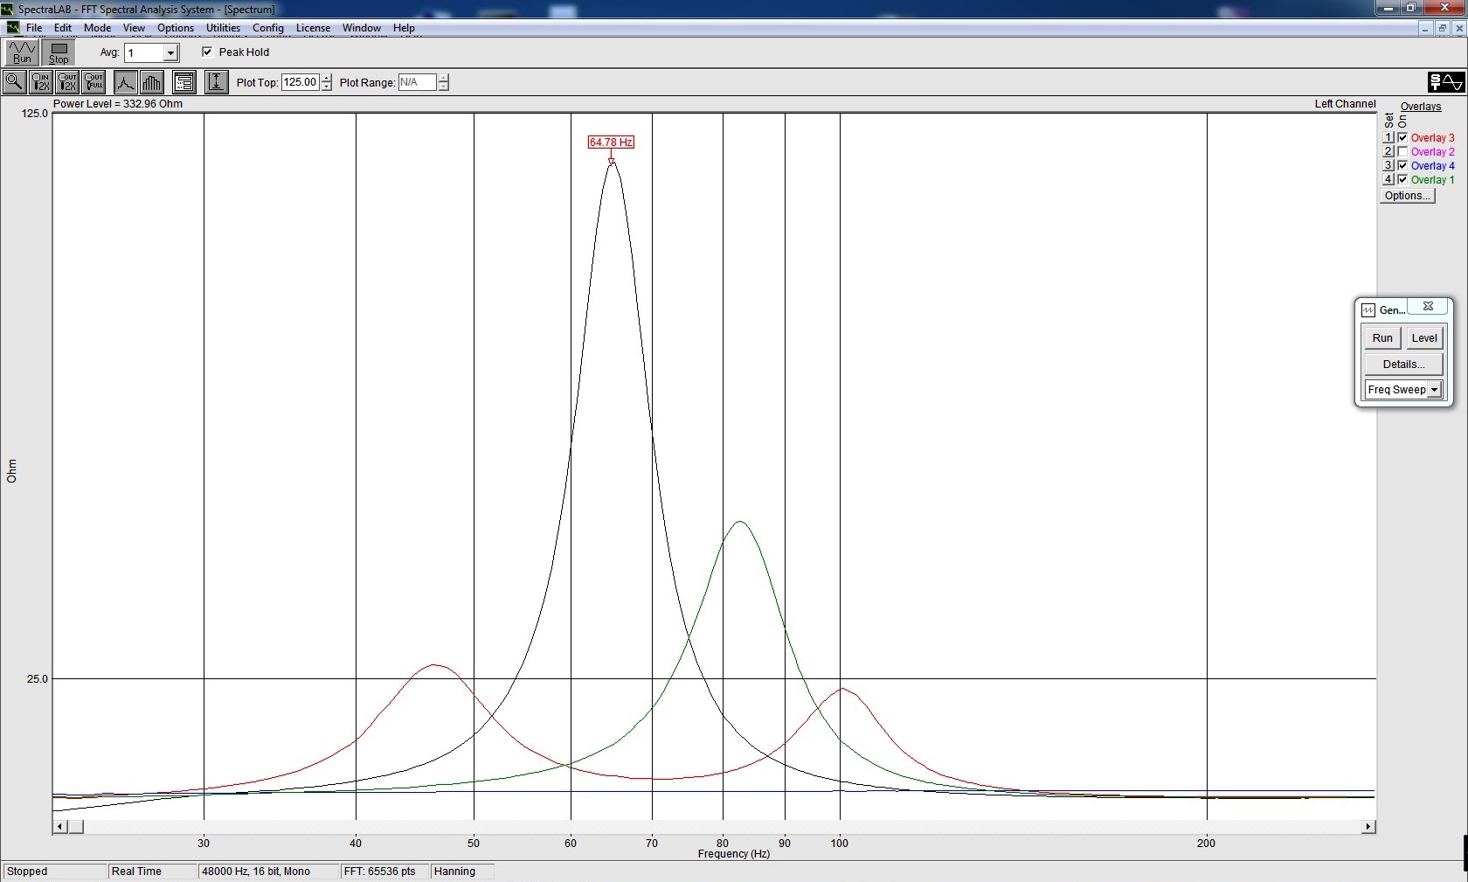The height and width of the screenshot is (882, 1468).
Task: Open the Help menu
Action: click(x=404, y=28)
